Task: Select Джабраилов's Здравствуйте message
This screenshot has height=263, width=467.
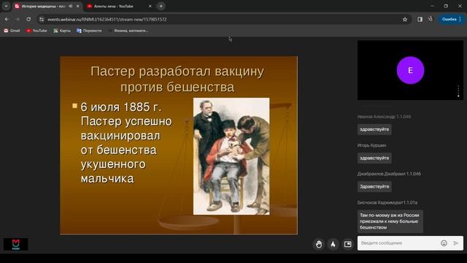Action: tap(374, 187)
